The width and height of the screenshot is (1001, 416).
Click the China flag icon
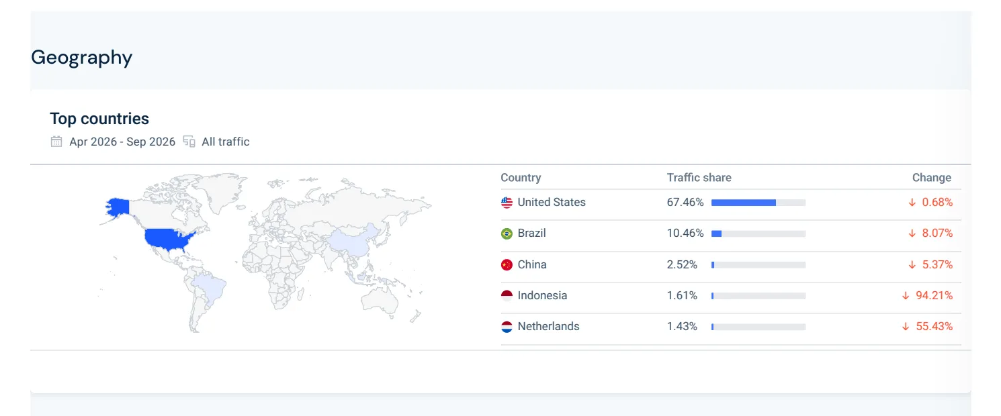pyautogui.click(x=507, y=265)
